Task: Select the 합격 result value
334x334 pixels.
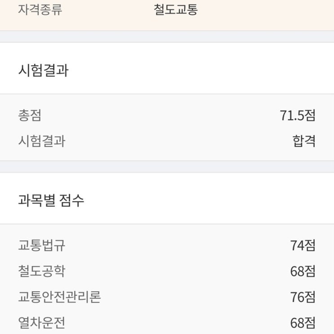Action: (304, 141)
